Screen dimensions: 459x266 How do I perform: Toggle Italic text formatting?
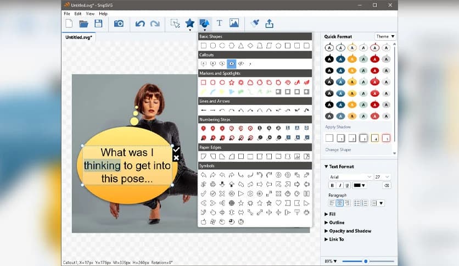point(339,185)
